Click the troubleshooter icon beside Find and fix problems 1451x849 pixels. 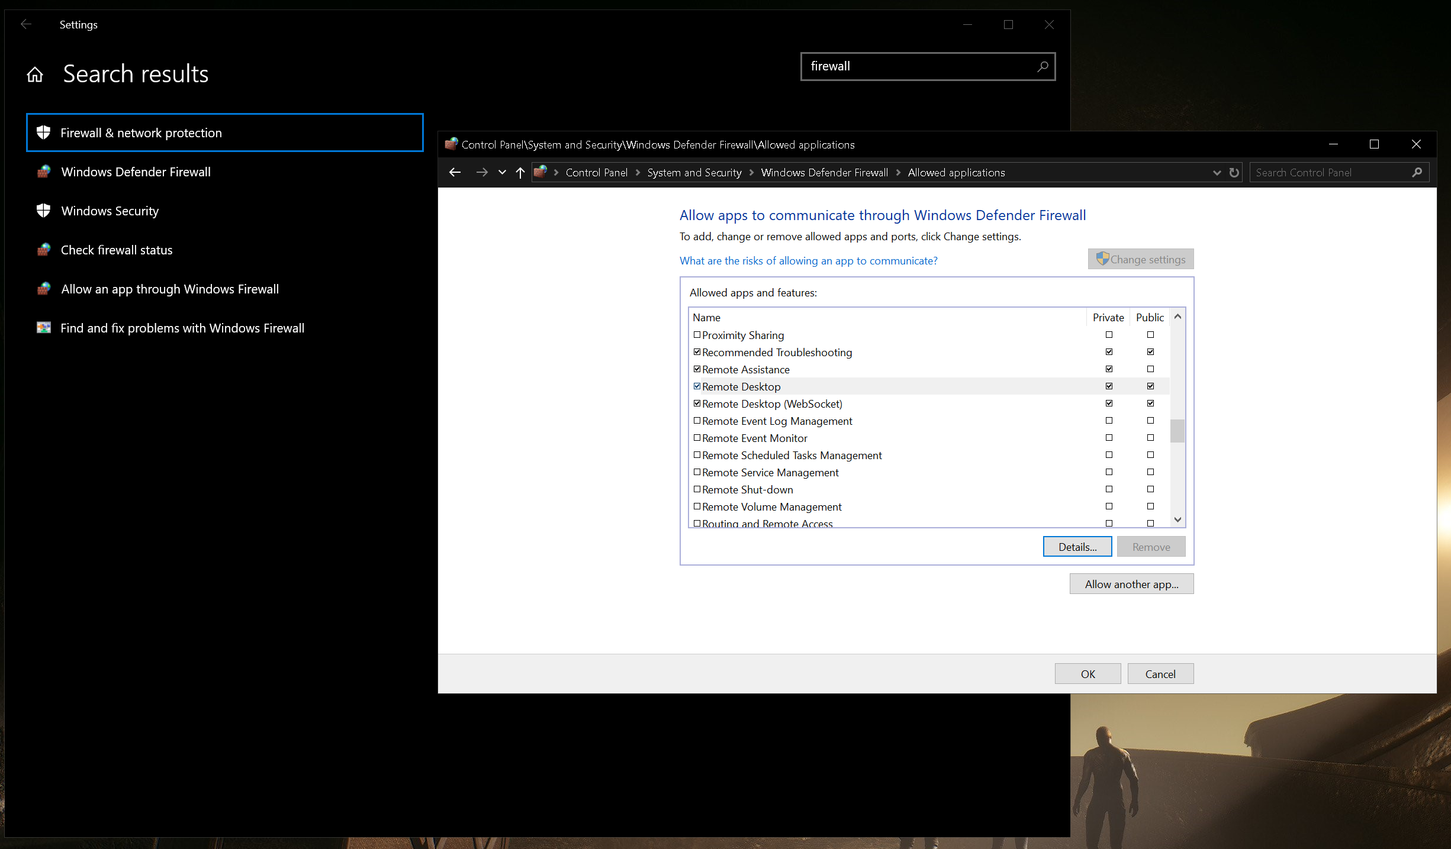(43, 328)
